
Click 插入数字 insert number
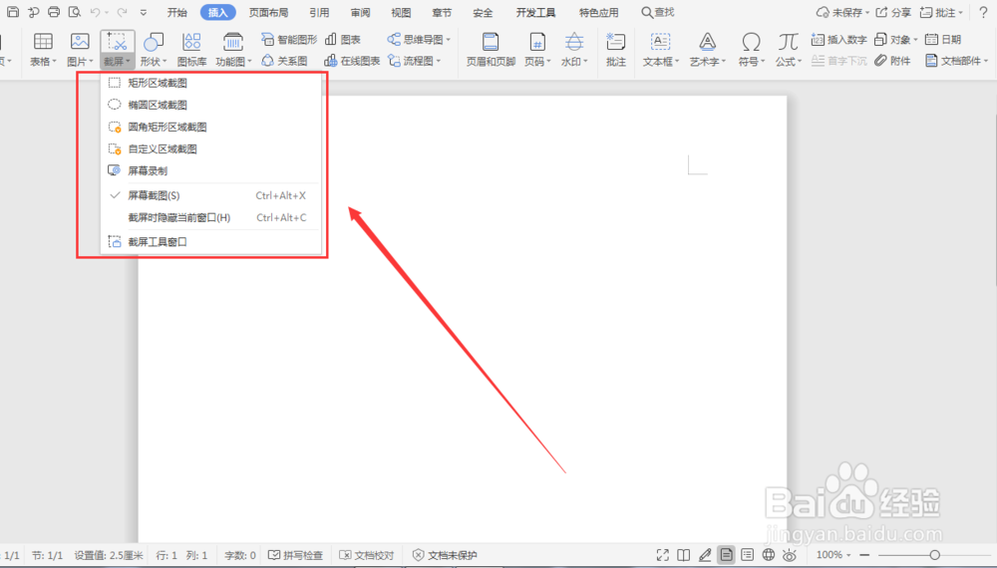point(839,40)
